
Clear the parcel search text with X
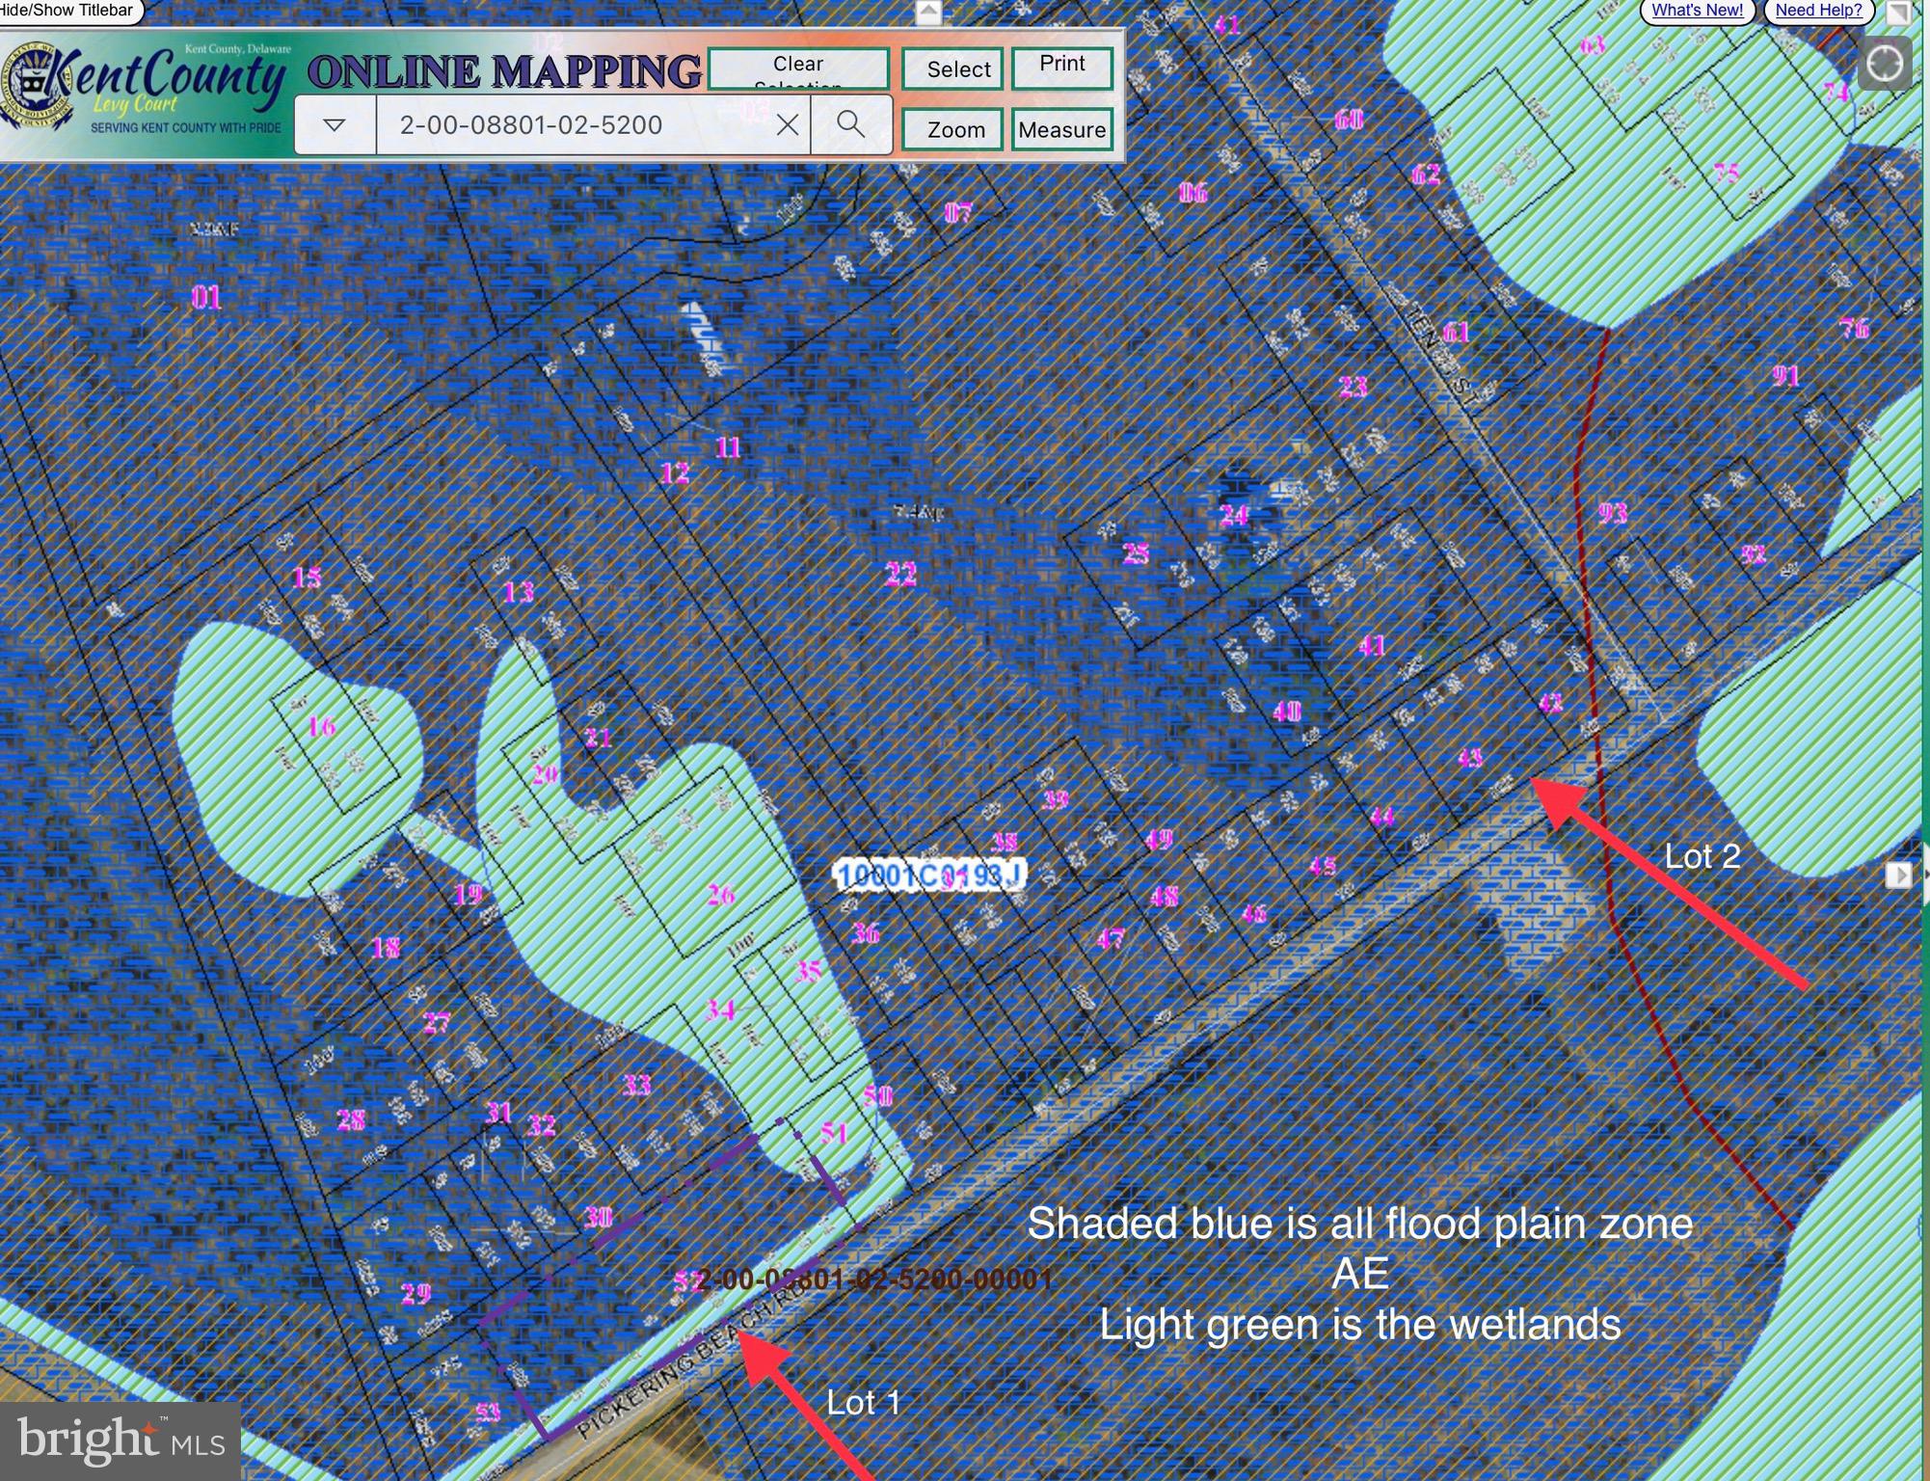[x=787, y=124]
